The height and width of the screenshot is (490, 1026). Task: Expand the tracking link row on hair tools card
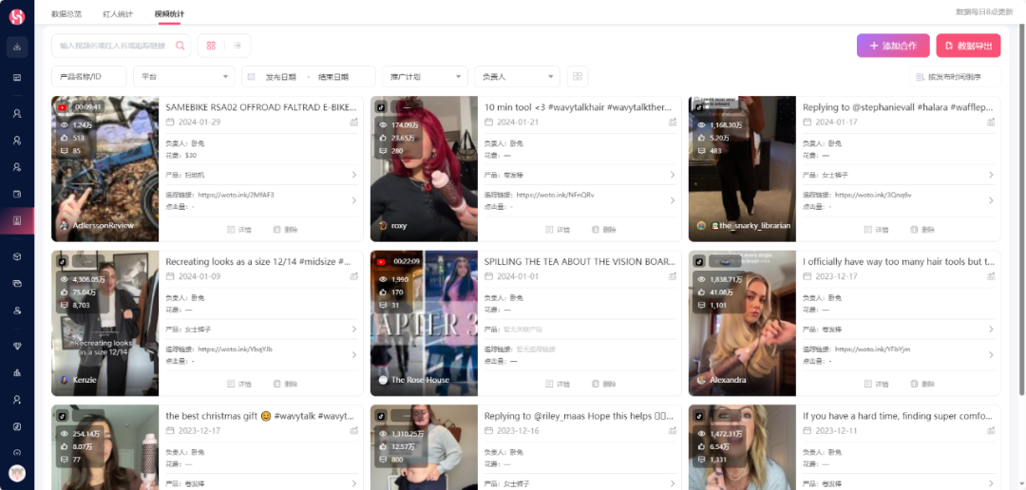(991, 354)
